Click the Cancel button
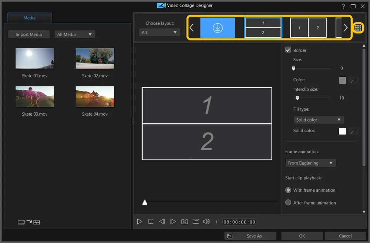This screenshot has width=370, height=243. click(345, 236)
